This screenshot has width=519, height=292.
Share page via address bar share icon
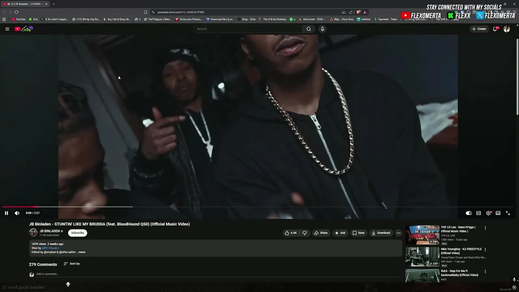point(351,12)
